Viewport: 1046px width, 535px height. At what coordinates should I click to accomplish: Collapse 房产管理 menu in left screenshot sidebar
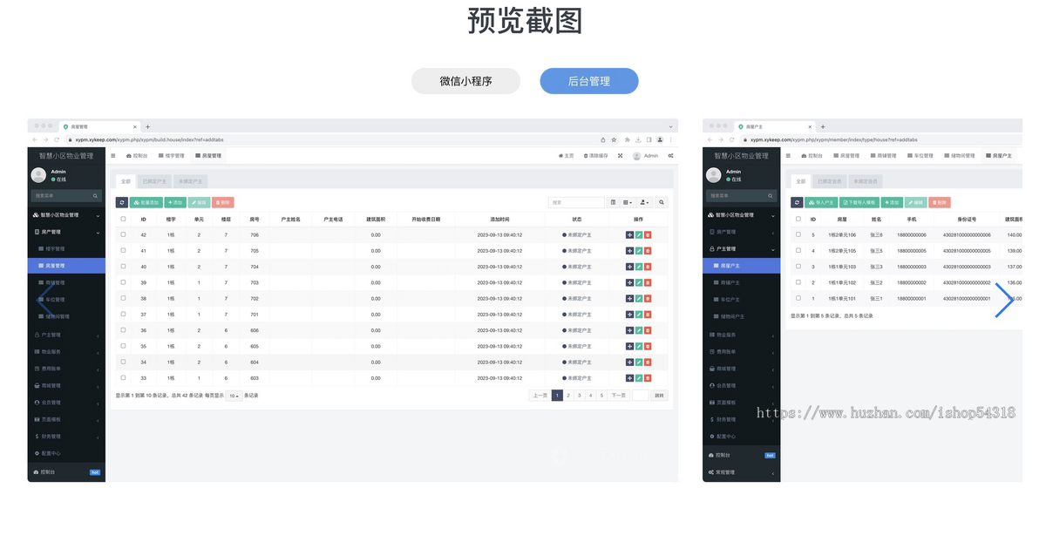66,232
